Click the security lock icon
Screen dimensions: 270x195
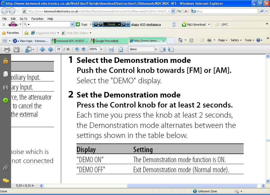(6, 61)
